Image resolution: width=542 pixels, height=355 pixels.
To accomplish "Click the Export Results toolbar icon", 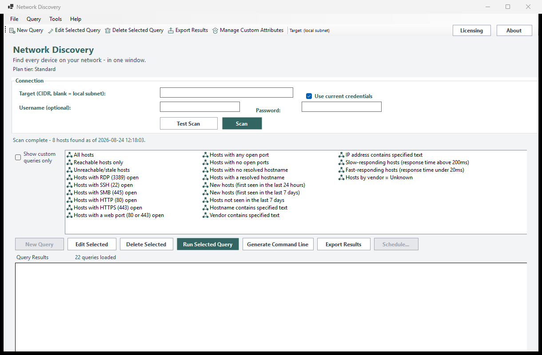I will 171,31.
